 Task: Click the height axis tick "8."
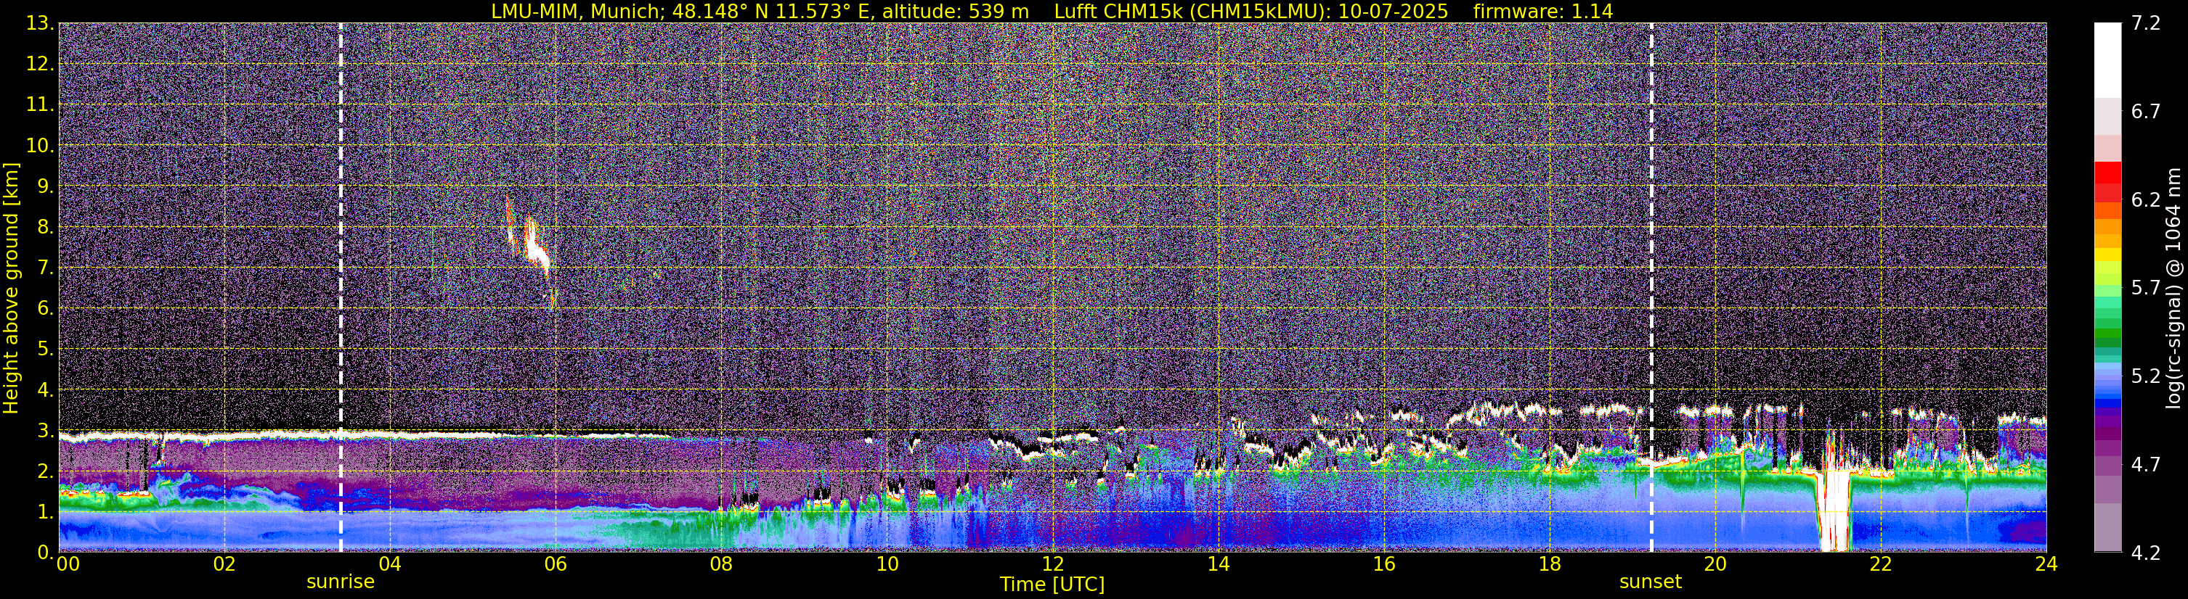[46, 226]
